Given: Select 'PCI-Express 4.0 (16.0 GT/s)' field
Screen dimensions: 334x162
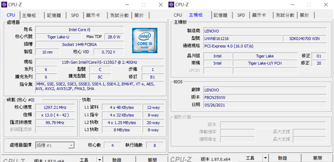Looking at the screenshot, I should 265,46.
